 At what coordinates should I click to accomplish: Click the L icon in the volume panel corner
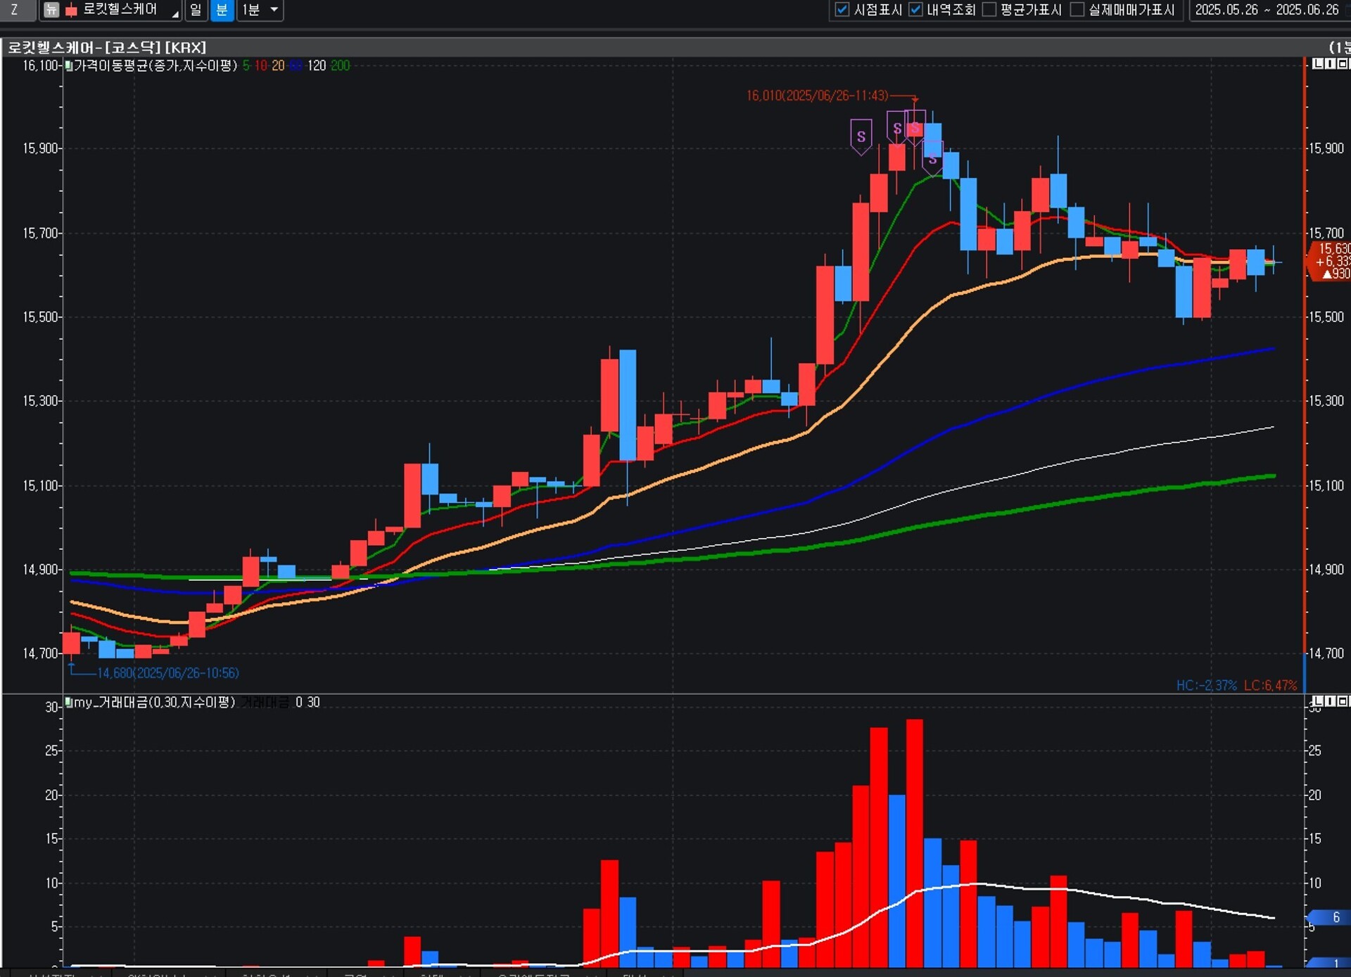coord(1318,701)
